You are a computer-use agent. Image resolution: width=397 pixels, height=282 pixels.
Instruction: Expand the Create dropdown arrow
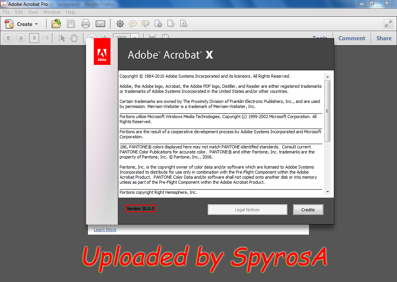pyautogui.click(x=36, y=24)
